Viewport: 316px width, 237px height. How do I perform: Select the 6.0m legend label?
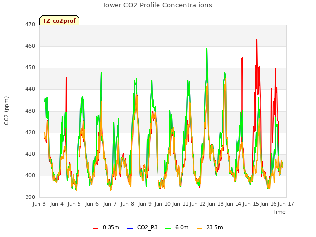(x=182, y=227)
